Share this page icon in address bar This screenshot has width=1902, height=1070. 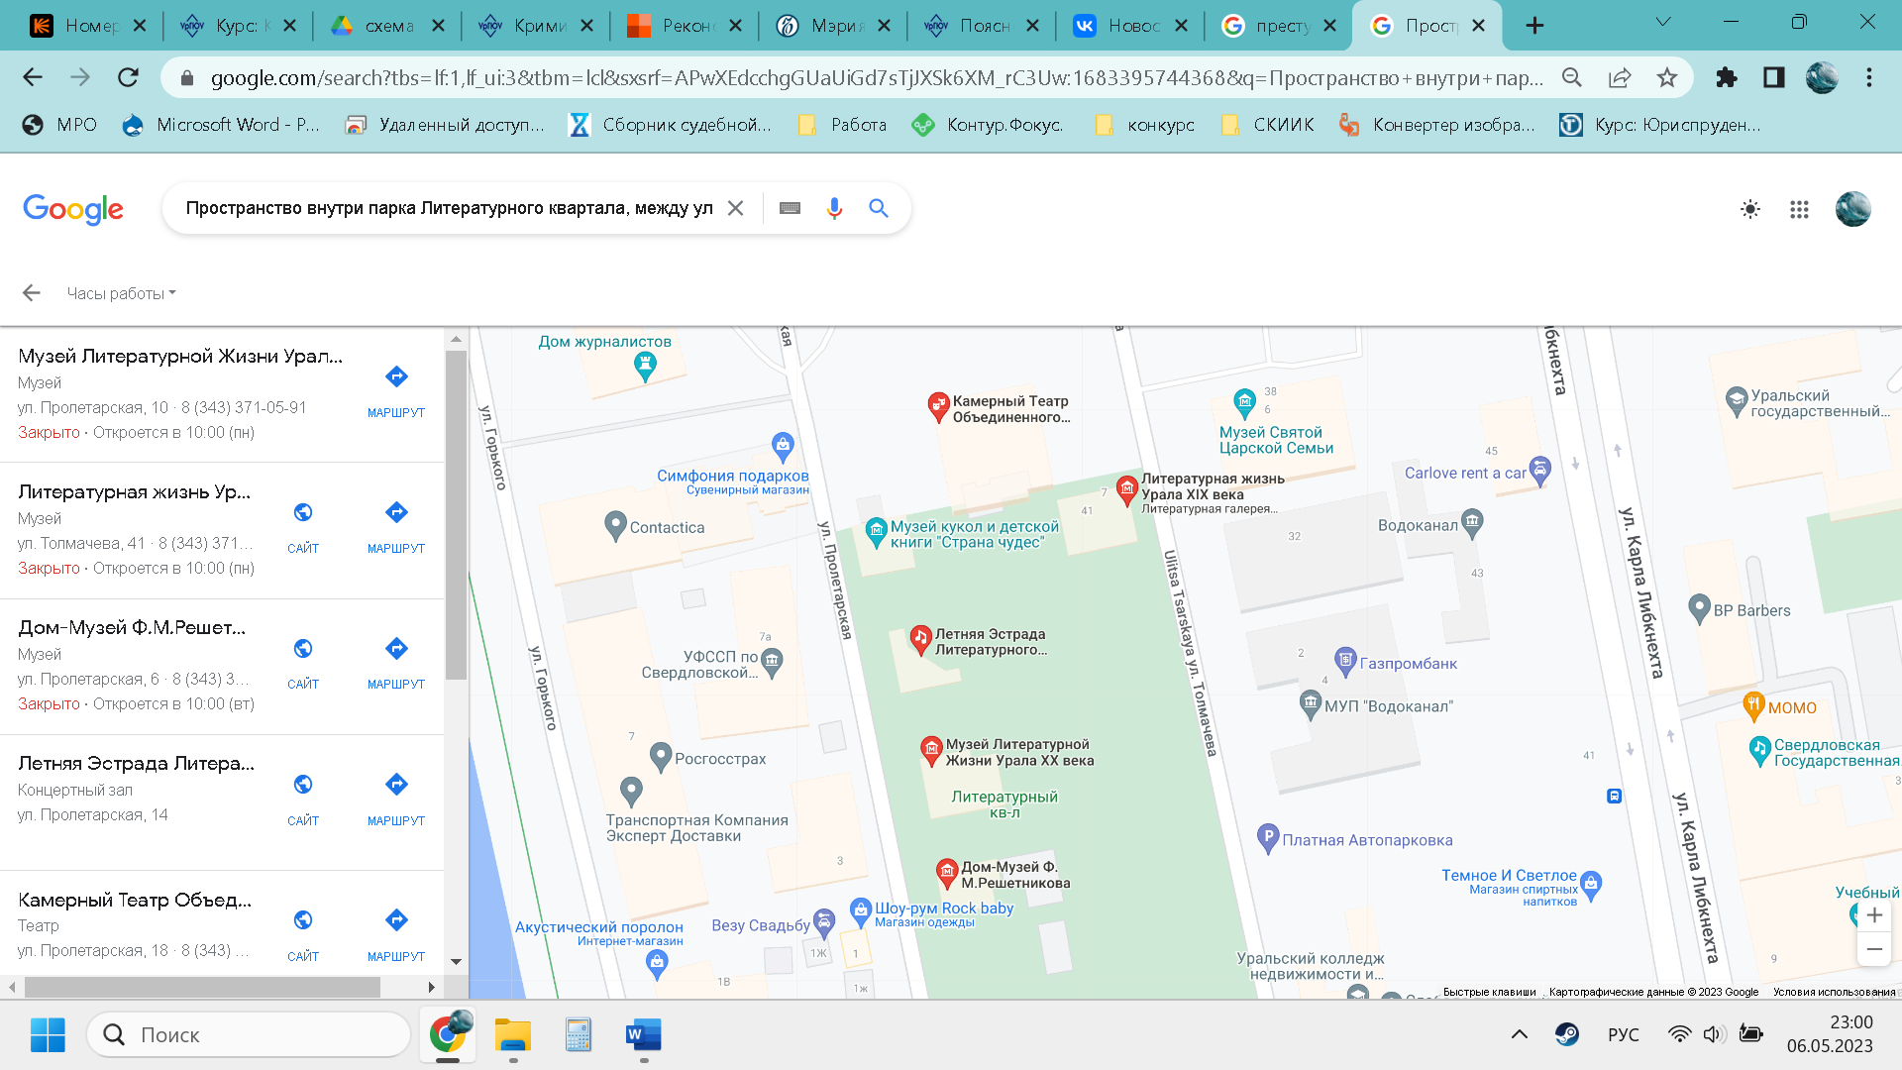tap(1620, 77)
